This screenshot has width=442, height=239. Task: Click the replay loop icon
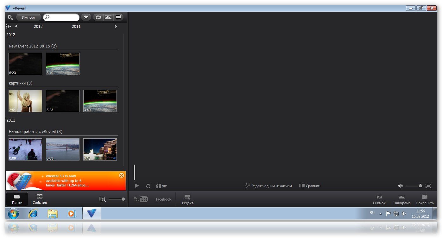click(x=148, y=186)
